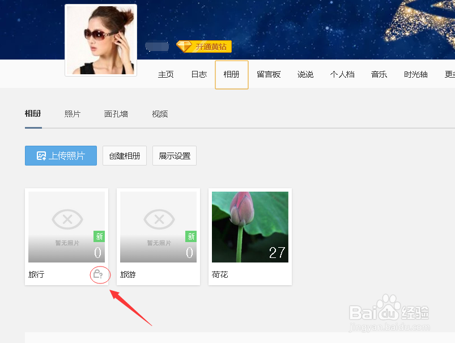Open 时光轴 from the navigation menu

pyautogui.click(x=415, y=74)
